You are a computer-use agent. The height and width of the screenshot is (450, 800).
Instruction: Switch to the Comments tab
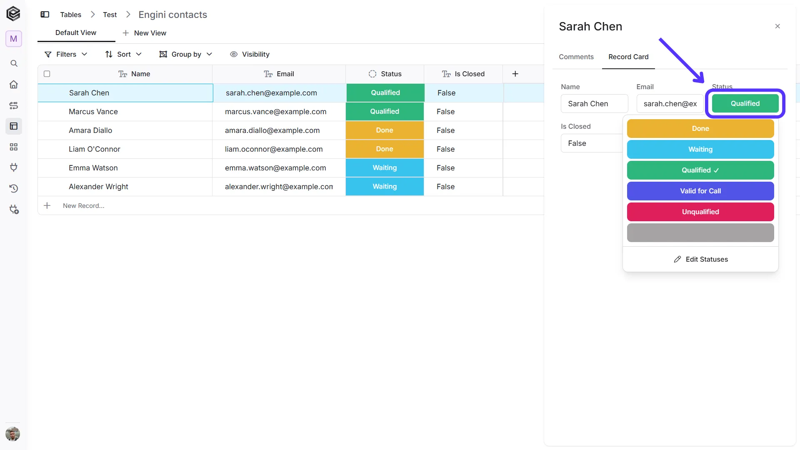576,57
